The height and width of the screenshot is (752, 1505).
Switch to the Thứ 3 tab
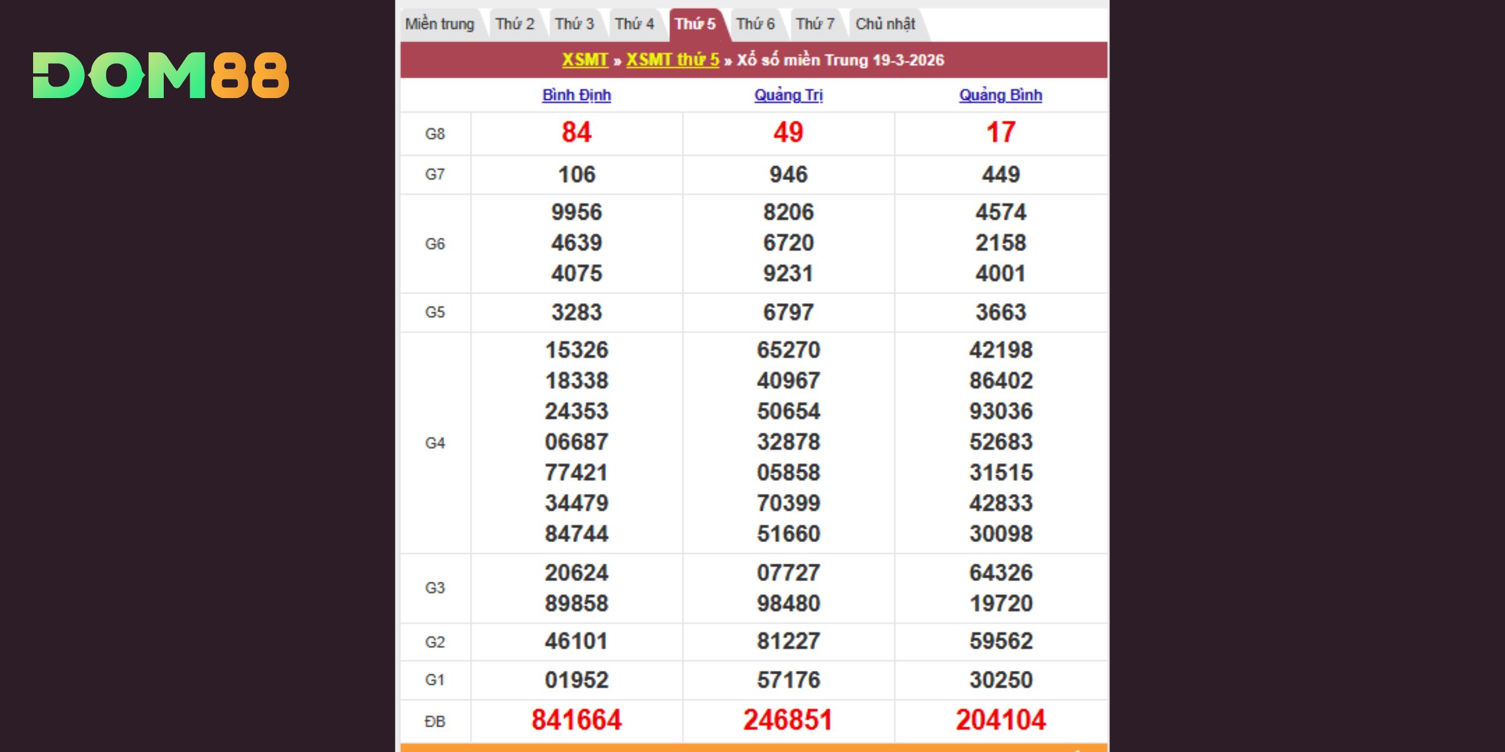pos(574,24)
